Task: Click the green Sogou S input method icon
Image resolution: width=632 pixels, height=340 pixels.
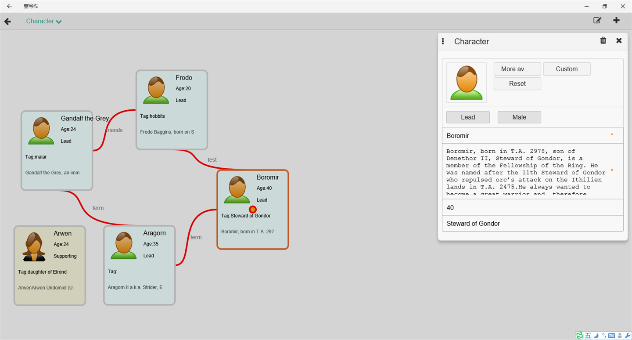Action: (580, 336)
